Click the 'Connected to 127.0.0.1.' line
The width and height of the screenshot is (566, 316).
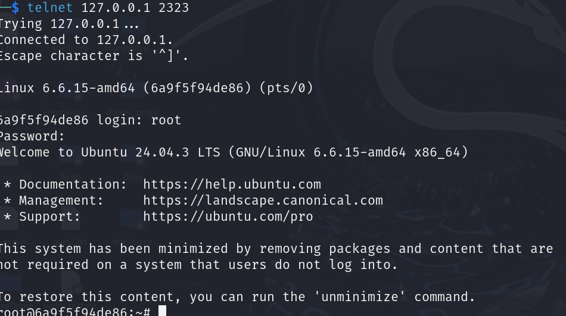(85, 40)
